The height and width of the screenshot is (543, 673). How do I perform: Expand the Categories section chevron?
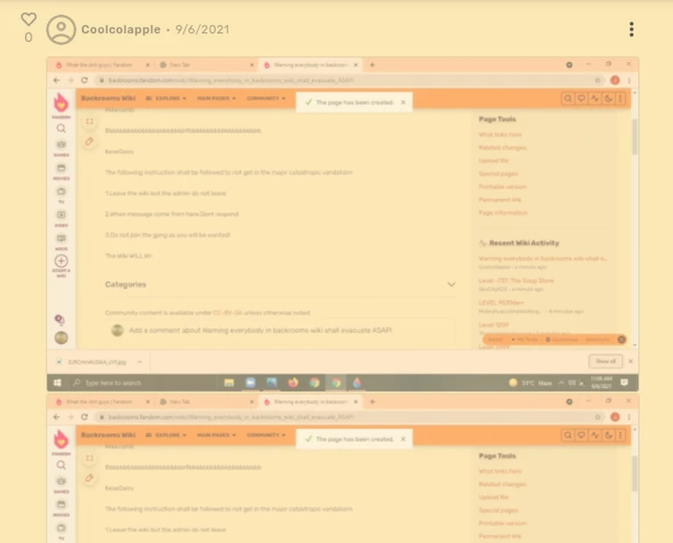(x=451, y=284)
